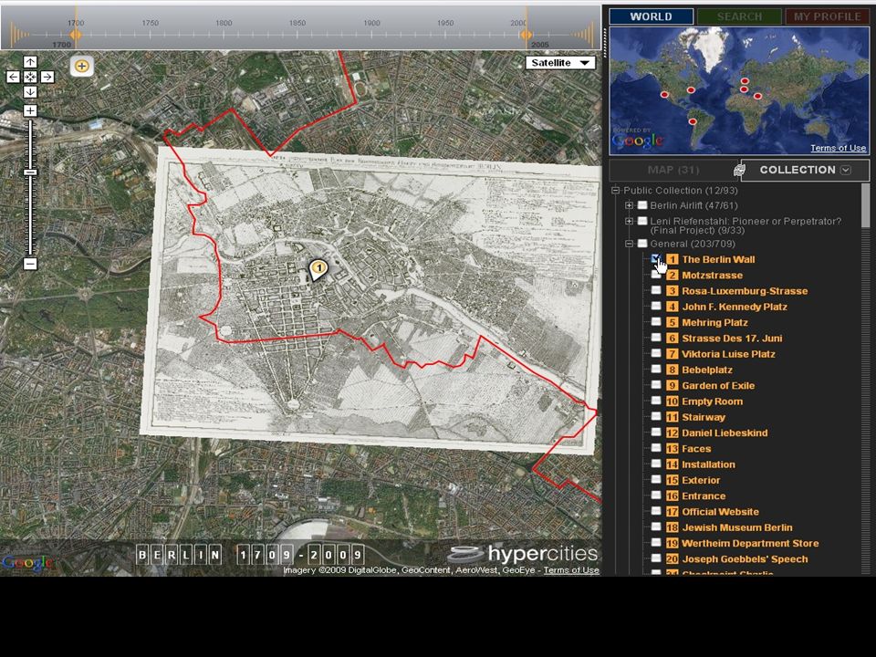The height and width of the screenshot is (657, 876).
Task: Check Stairway checkbox
Action: [656, 417]
